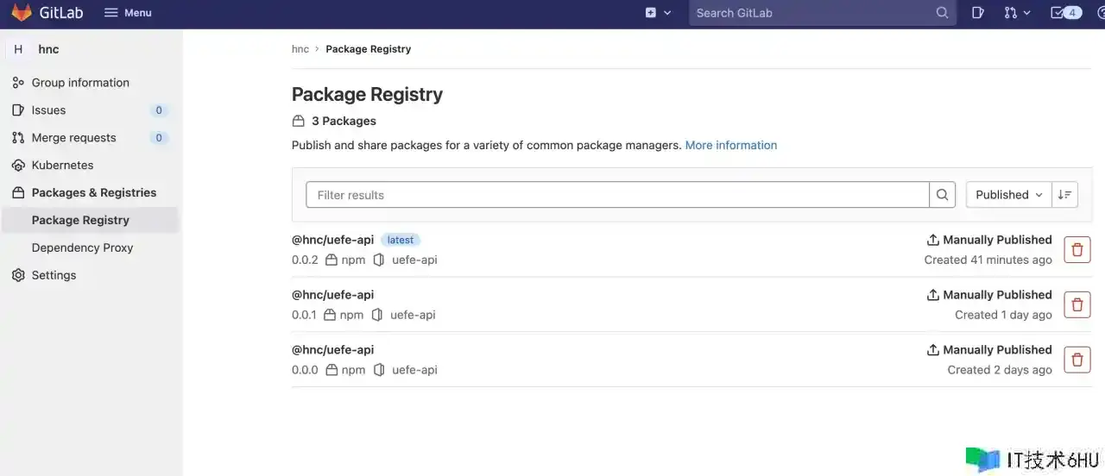
Task: Open Settings in the sidebar
Action: pyautogui.click(x=54, y=275)
